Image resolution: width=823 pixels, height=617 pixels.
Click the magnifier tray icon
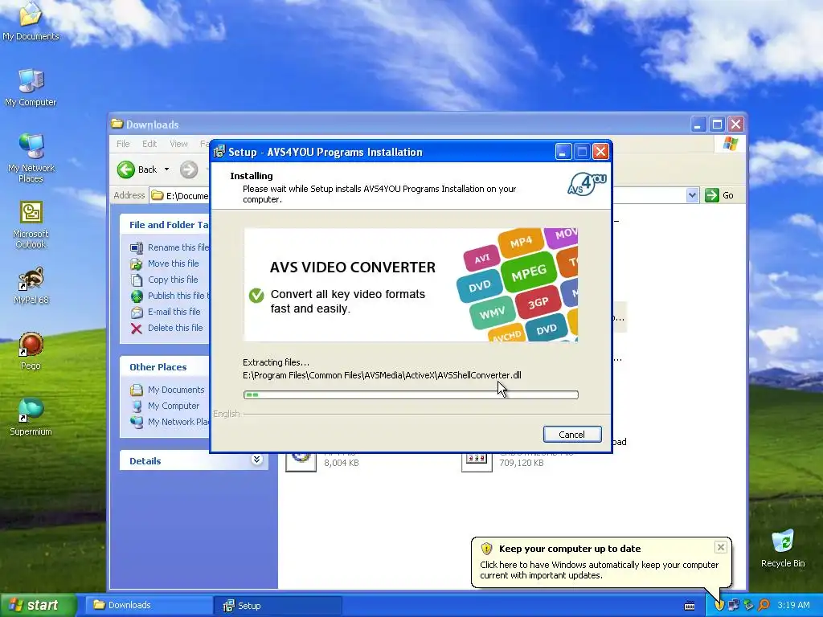click(764, 605)
